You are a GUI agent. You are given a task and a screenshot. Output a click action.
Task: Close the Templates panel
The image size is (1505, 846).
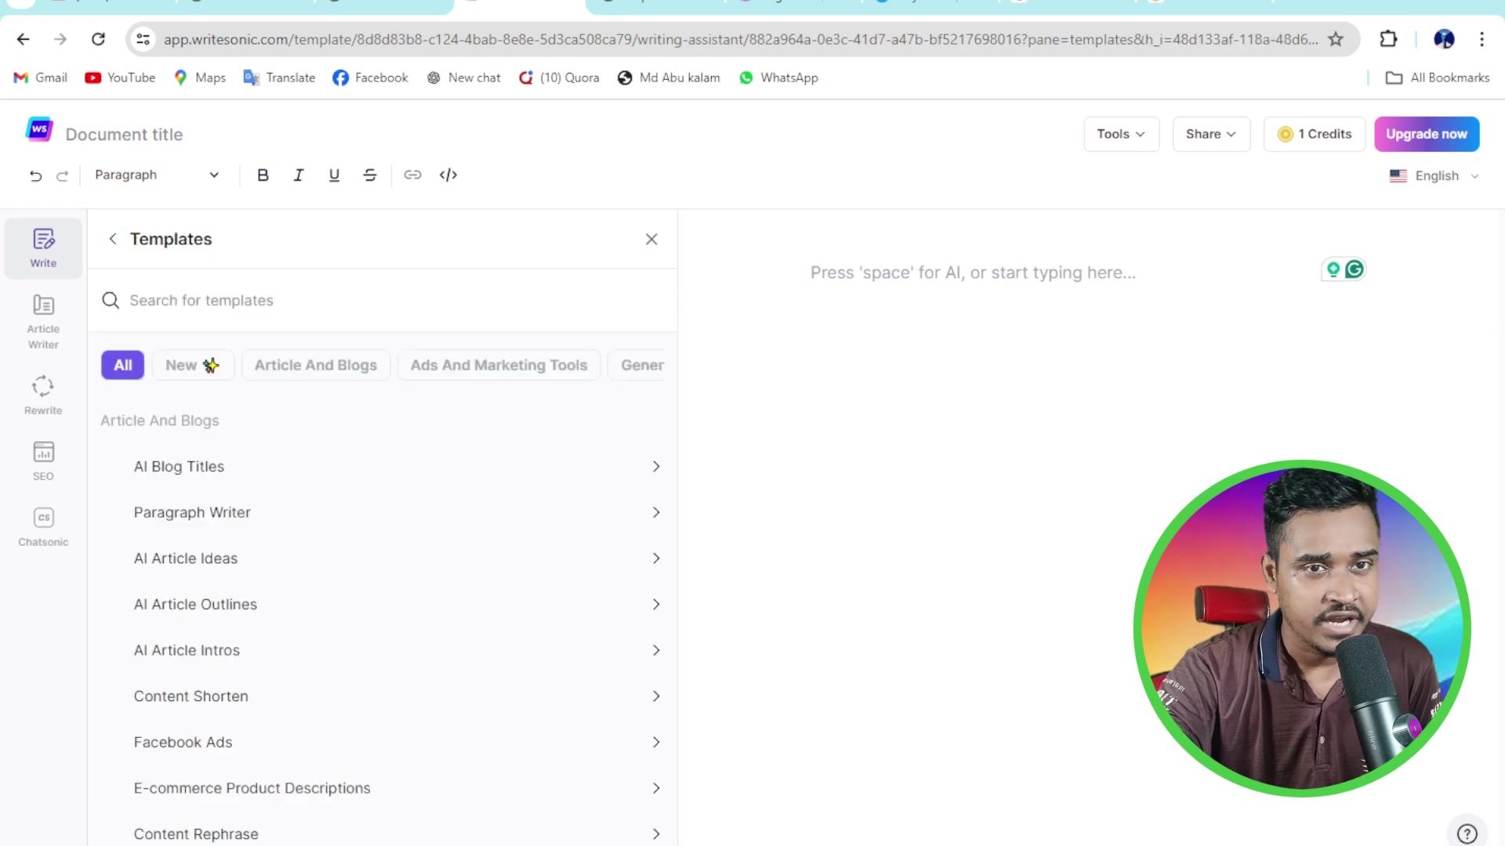click(x=651, y=239)
